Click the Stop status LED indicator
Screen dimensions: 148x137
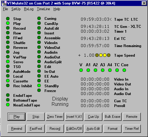(8, 19)
